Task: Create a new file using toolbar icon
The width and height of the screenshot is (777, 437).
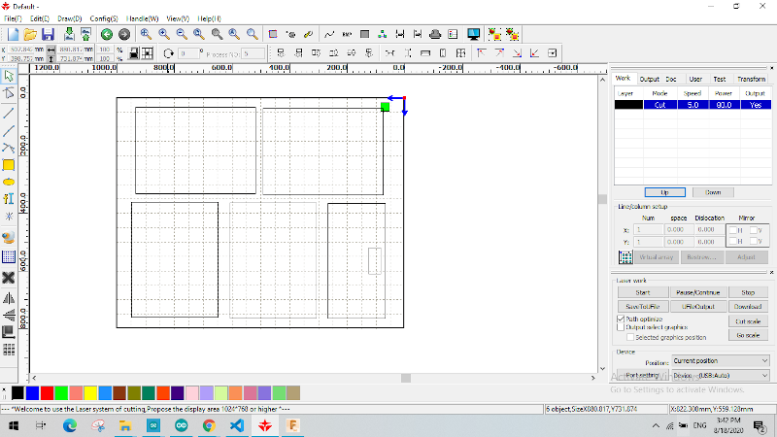Action: pyautogui.click(x=13, y=34)
